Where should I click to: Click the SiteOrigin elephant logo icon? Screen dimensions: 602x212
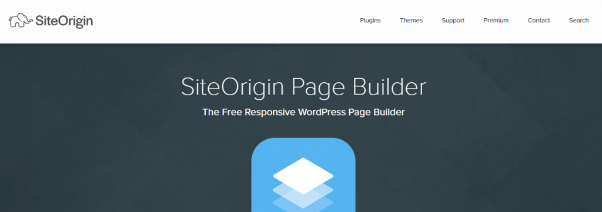tap(21, 21)
